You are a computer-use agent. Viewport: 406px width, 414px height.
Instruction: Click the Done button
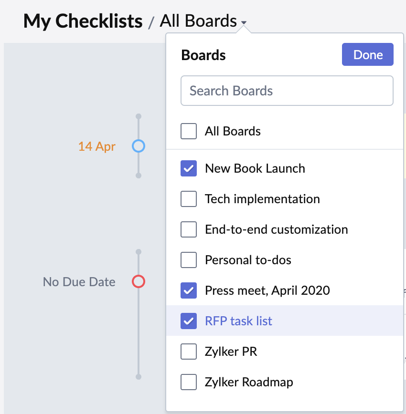click(367, 55)
